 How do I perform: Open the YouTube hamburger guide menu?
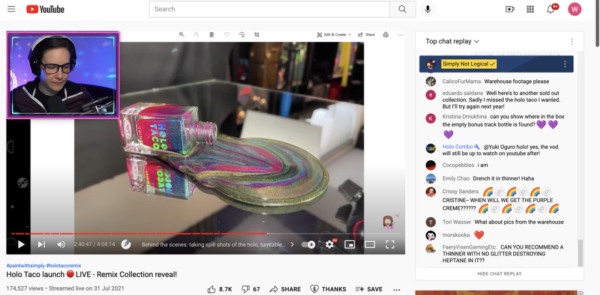(12, 9)
